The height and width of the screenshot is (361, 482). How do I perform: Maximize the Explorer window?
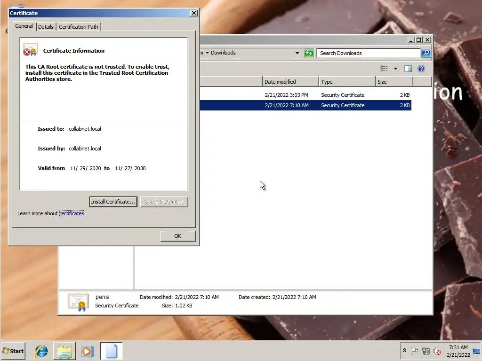(x=418, y=40)
